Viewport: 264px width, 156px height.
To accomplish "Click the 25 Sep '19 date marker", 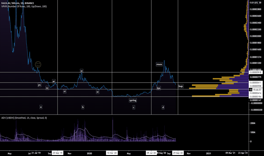I will coord(58,153).
